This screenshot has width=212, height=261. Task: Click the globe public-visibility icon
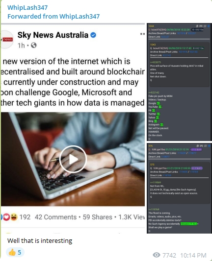point(33,45)
